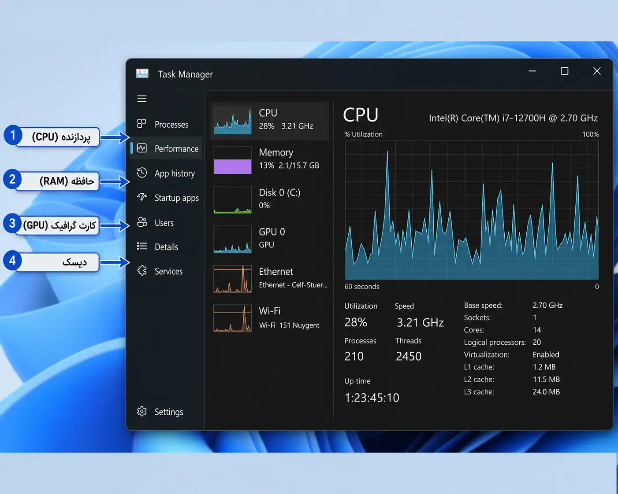Click the Sockets value 1
Screen dimensions: 618x494
(535, 317)
